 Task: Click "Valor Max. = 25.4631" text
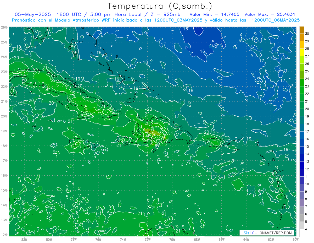[x=270, y=14]
